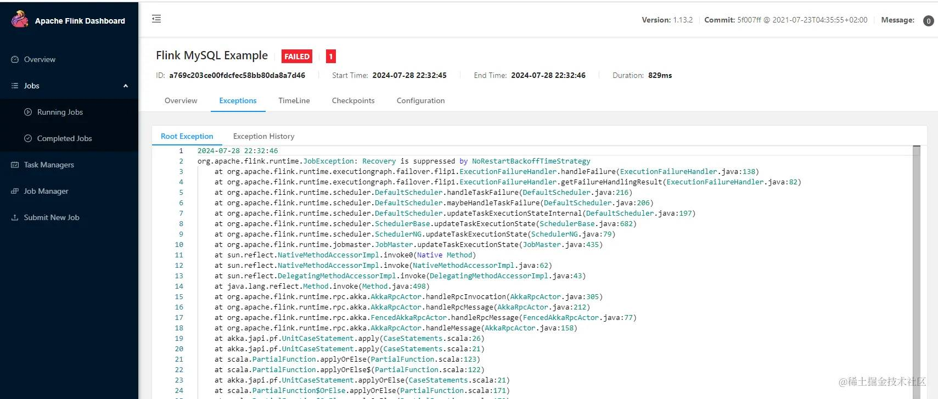Click stack trace line ExecutionFailureHandler.java:138
This screenshot has height=399, width=938.
487,171
